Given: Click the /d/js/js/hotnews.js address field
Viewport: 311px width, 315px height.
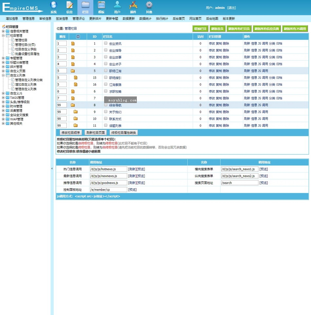Looking at the screenshot, I should [x=108, y=169].
